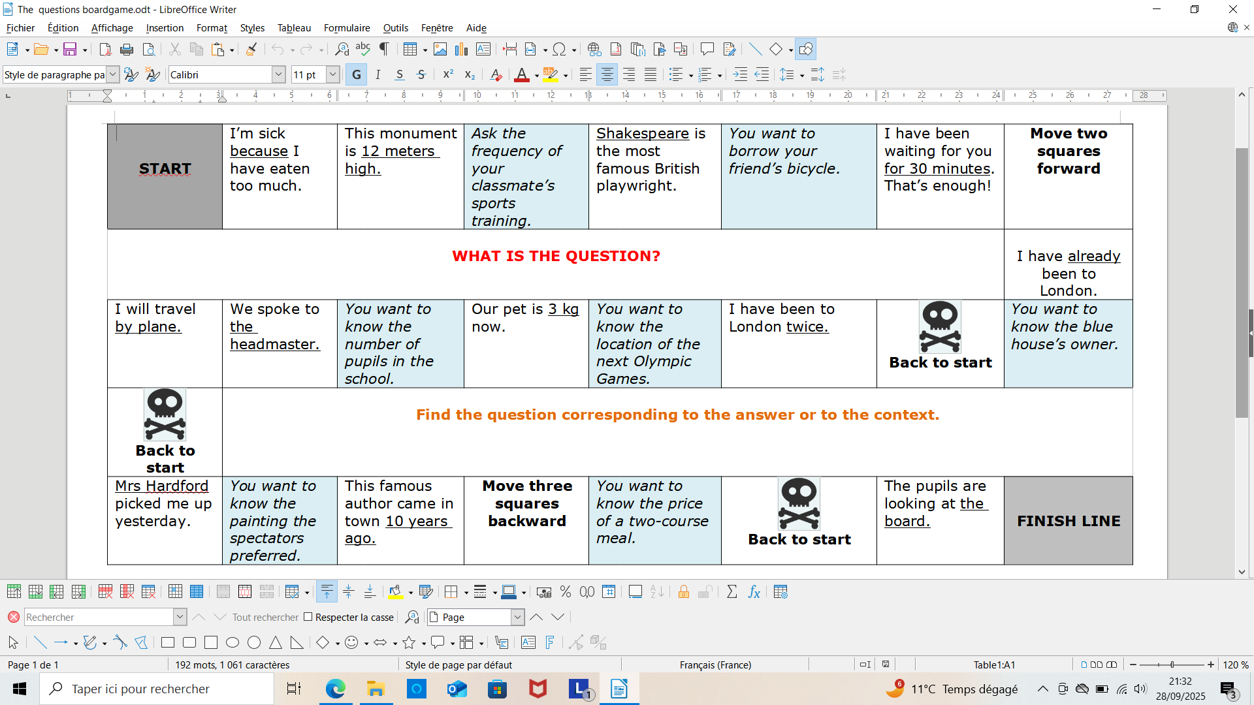The height and width of the screenshot is (705, 1254).
Task: Open the paragraph style dropdown
Action: (113, 74)
